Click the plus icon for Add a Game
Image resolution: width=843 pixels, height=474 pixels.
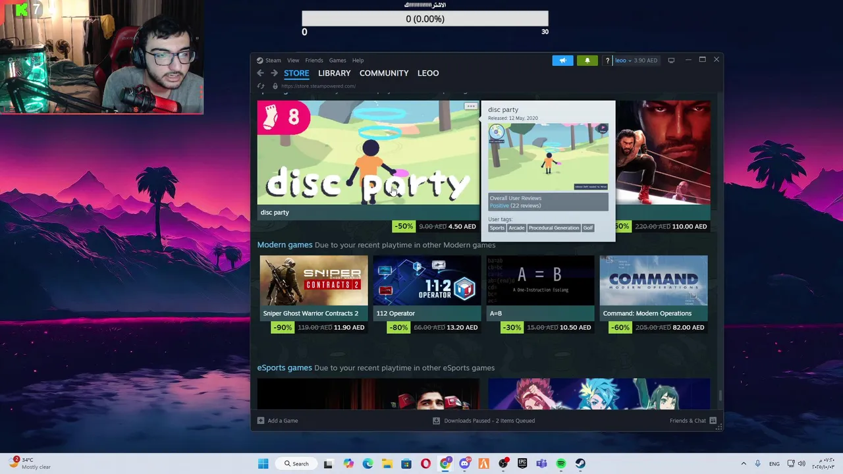(x=261, y=421)
